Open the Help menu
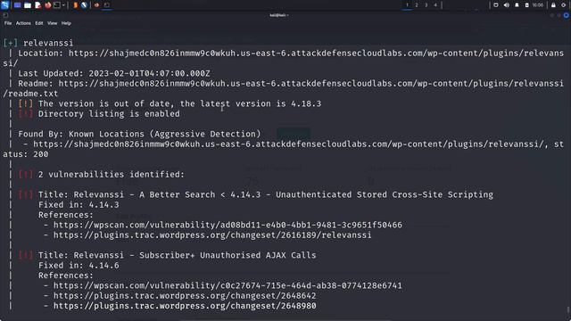This screenshot has width=571, height=321. click(66, 23)
